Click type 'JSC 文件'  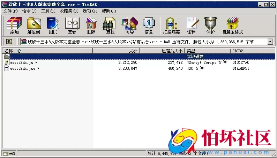(195, 68)
